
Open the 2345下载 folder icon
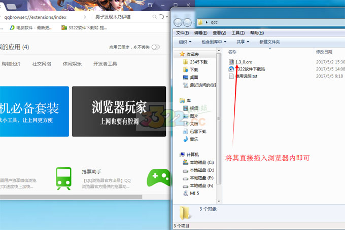[186, 62]
